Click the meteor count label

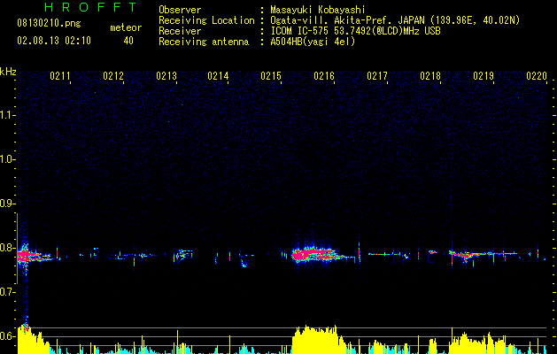pyautogui.click(x=126, y=27)
